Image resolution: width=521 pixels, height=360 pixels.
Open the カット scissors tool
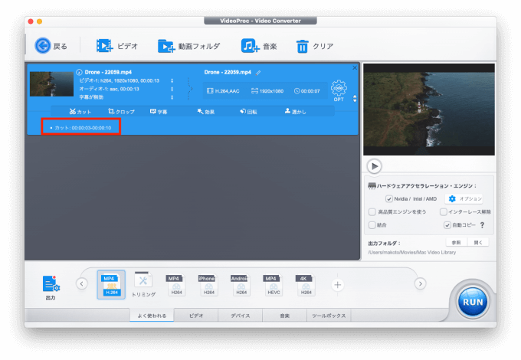pos(80,112)
